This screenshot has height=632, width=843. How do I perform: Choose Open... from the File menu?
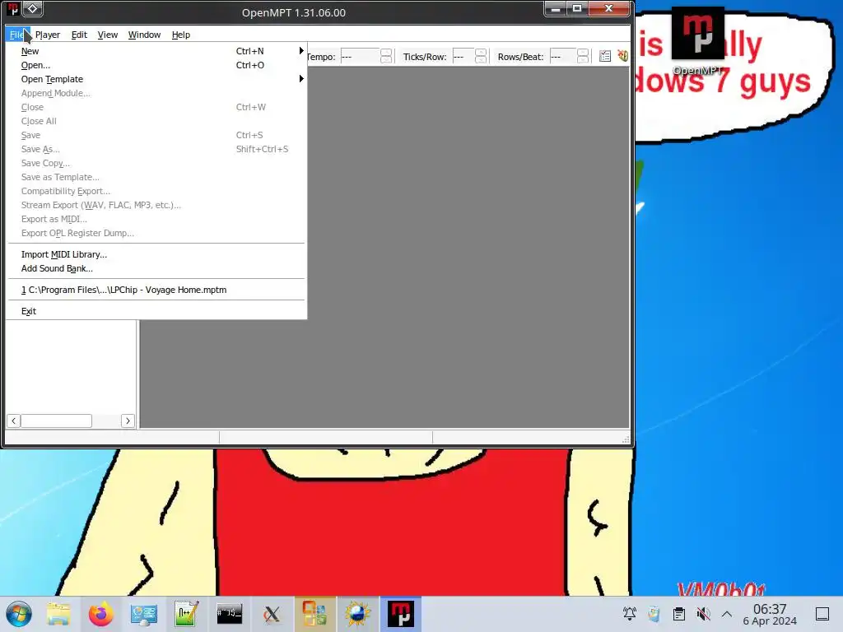point(156,65)
